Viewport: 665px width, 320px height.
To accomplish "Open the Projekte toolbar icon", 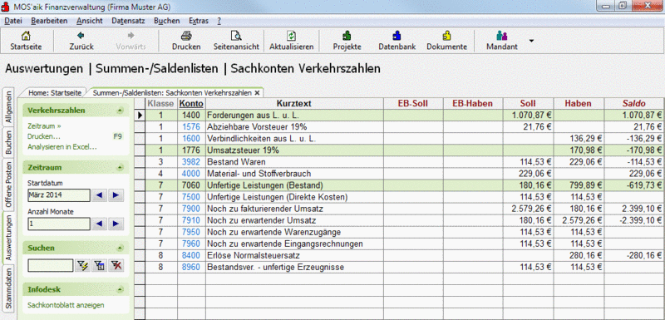I will coord(347,36).
